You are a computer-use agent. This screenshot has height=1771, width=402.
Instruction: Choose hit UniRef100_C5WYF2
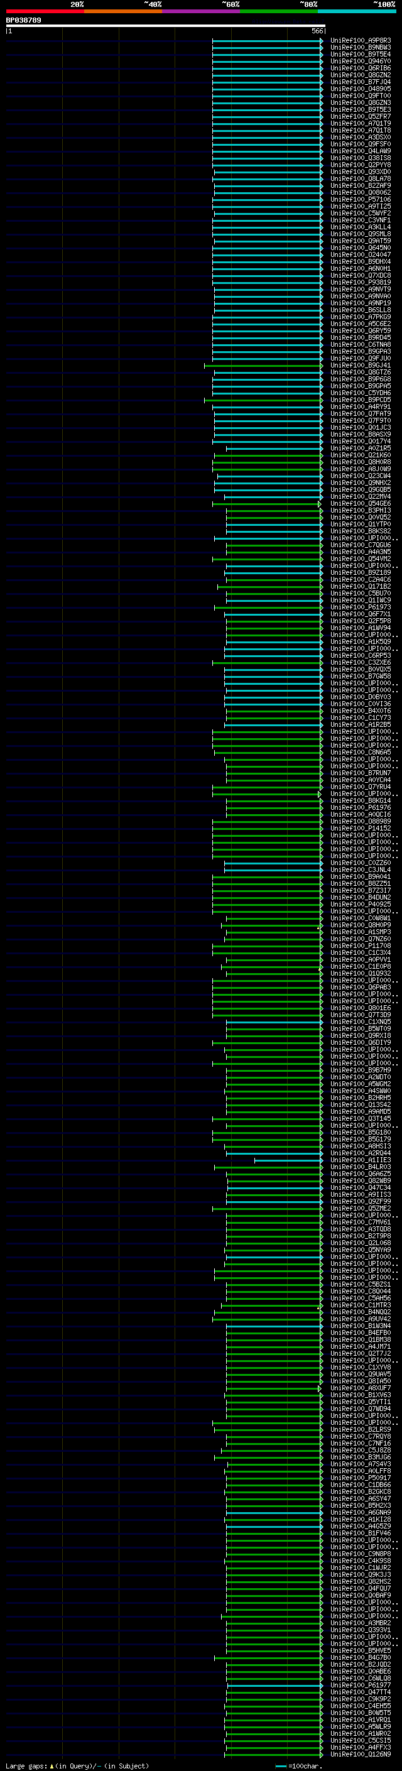pos(360,214)
